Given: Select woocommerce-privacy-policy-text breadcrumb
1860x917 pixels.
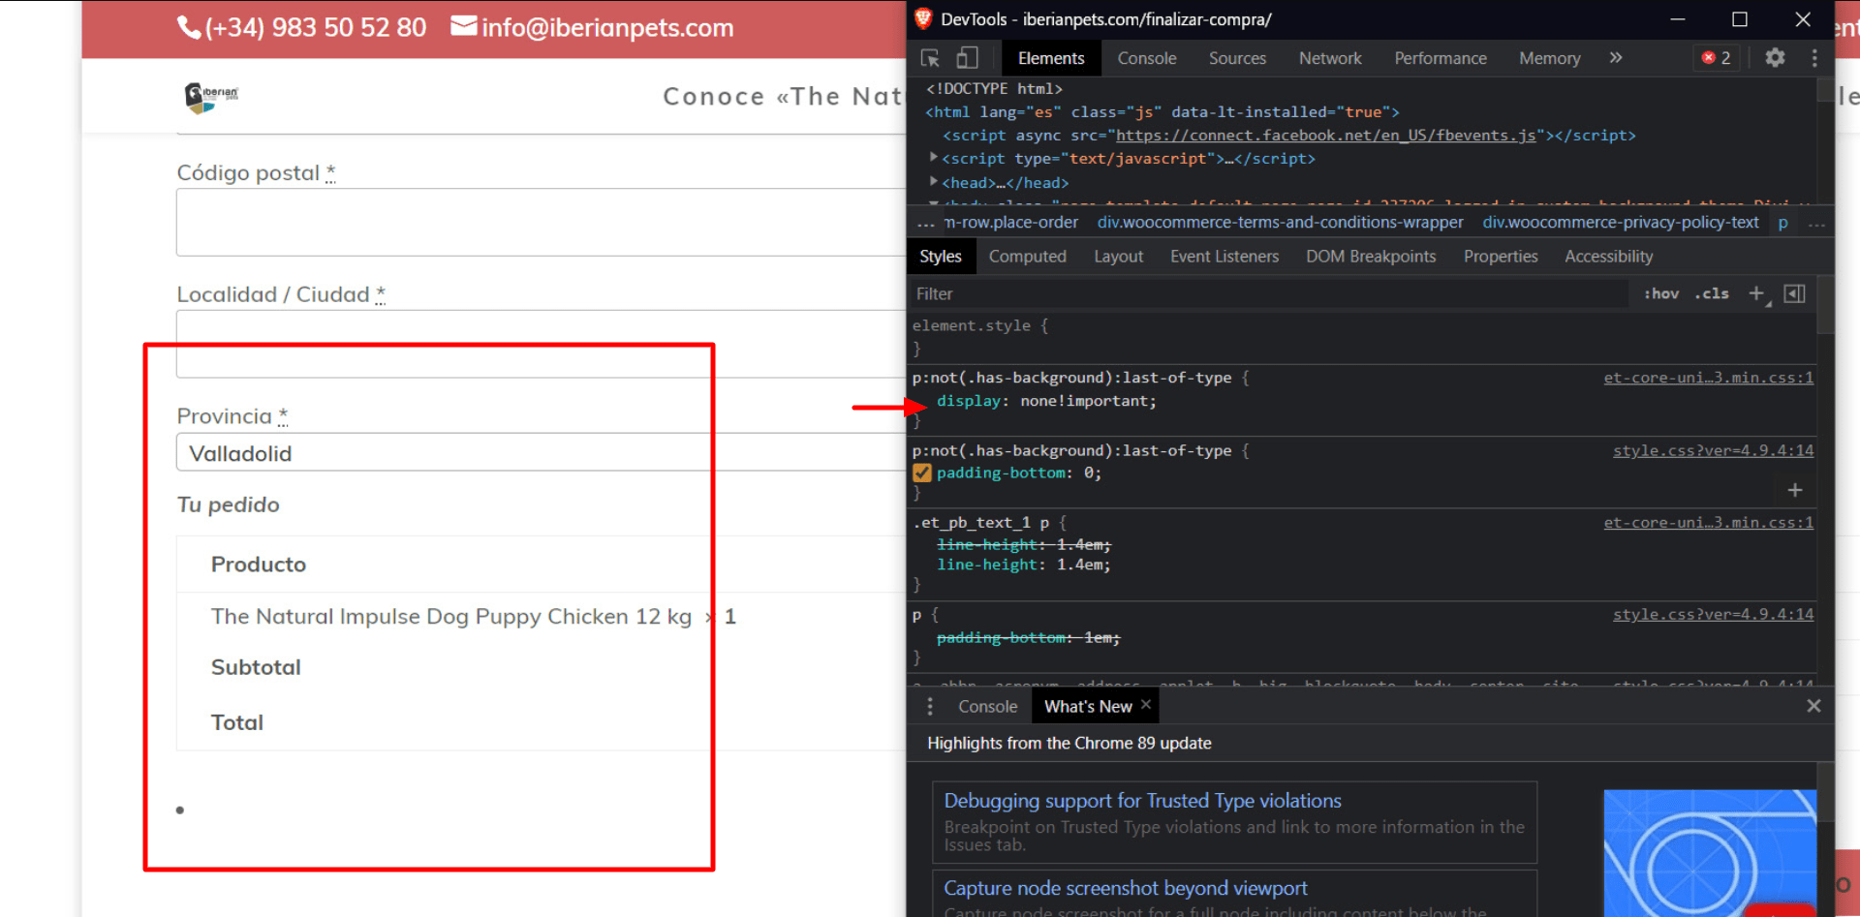Looking at the screenshot, I should (x=1620, y=223).
